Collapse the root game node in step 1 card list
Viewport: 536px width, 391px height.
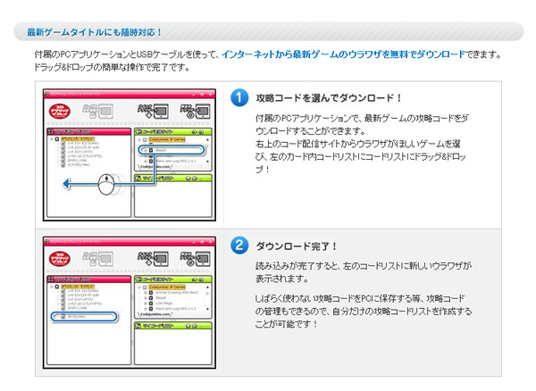click(x=52, y=139)
